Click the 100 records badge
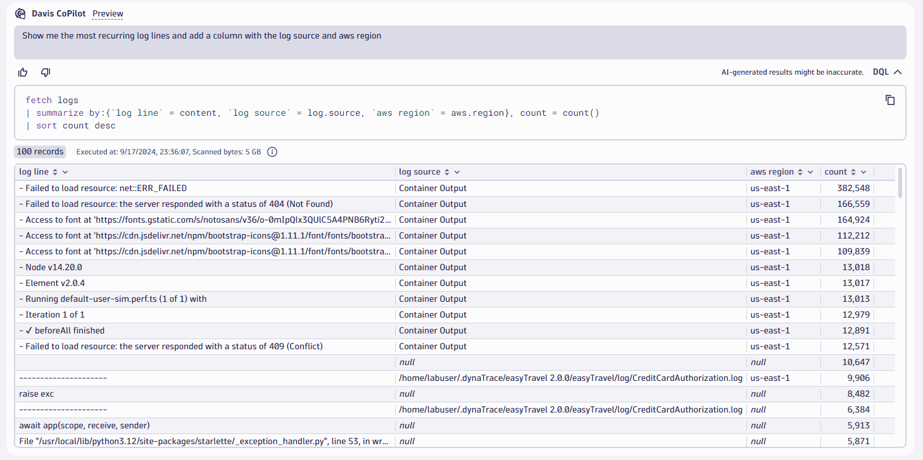This screenshot has height=460, width=923. click(39, 151)
